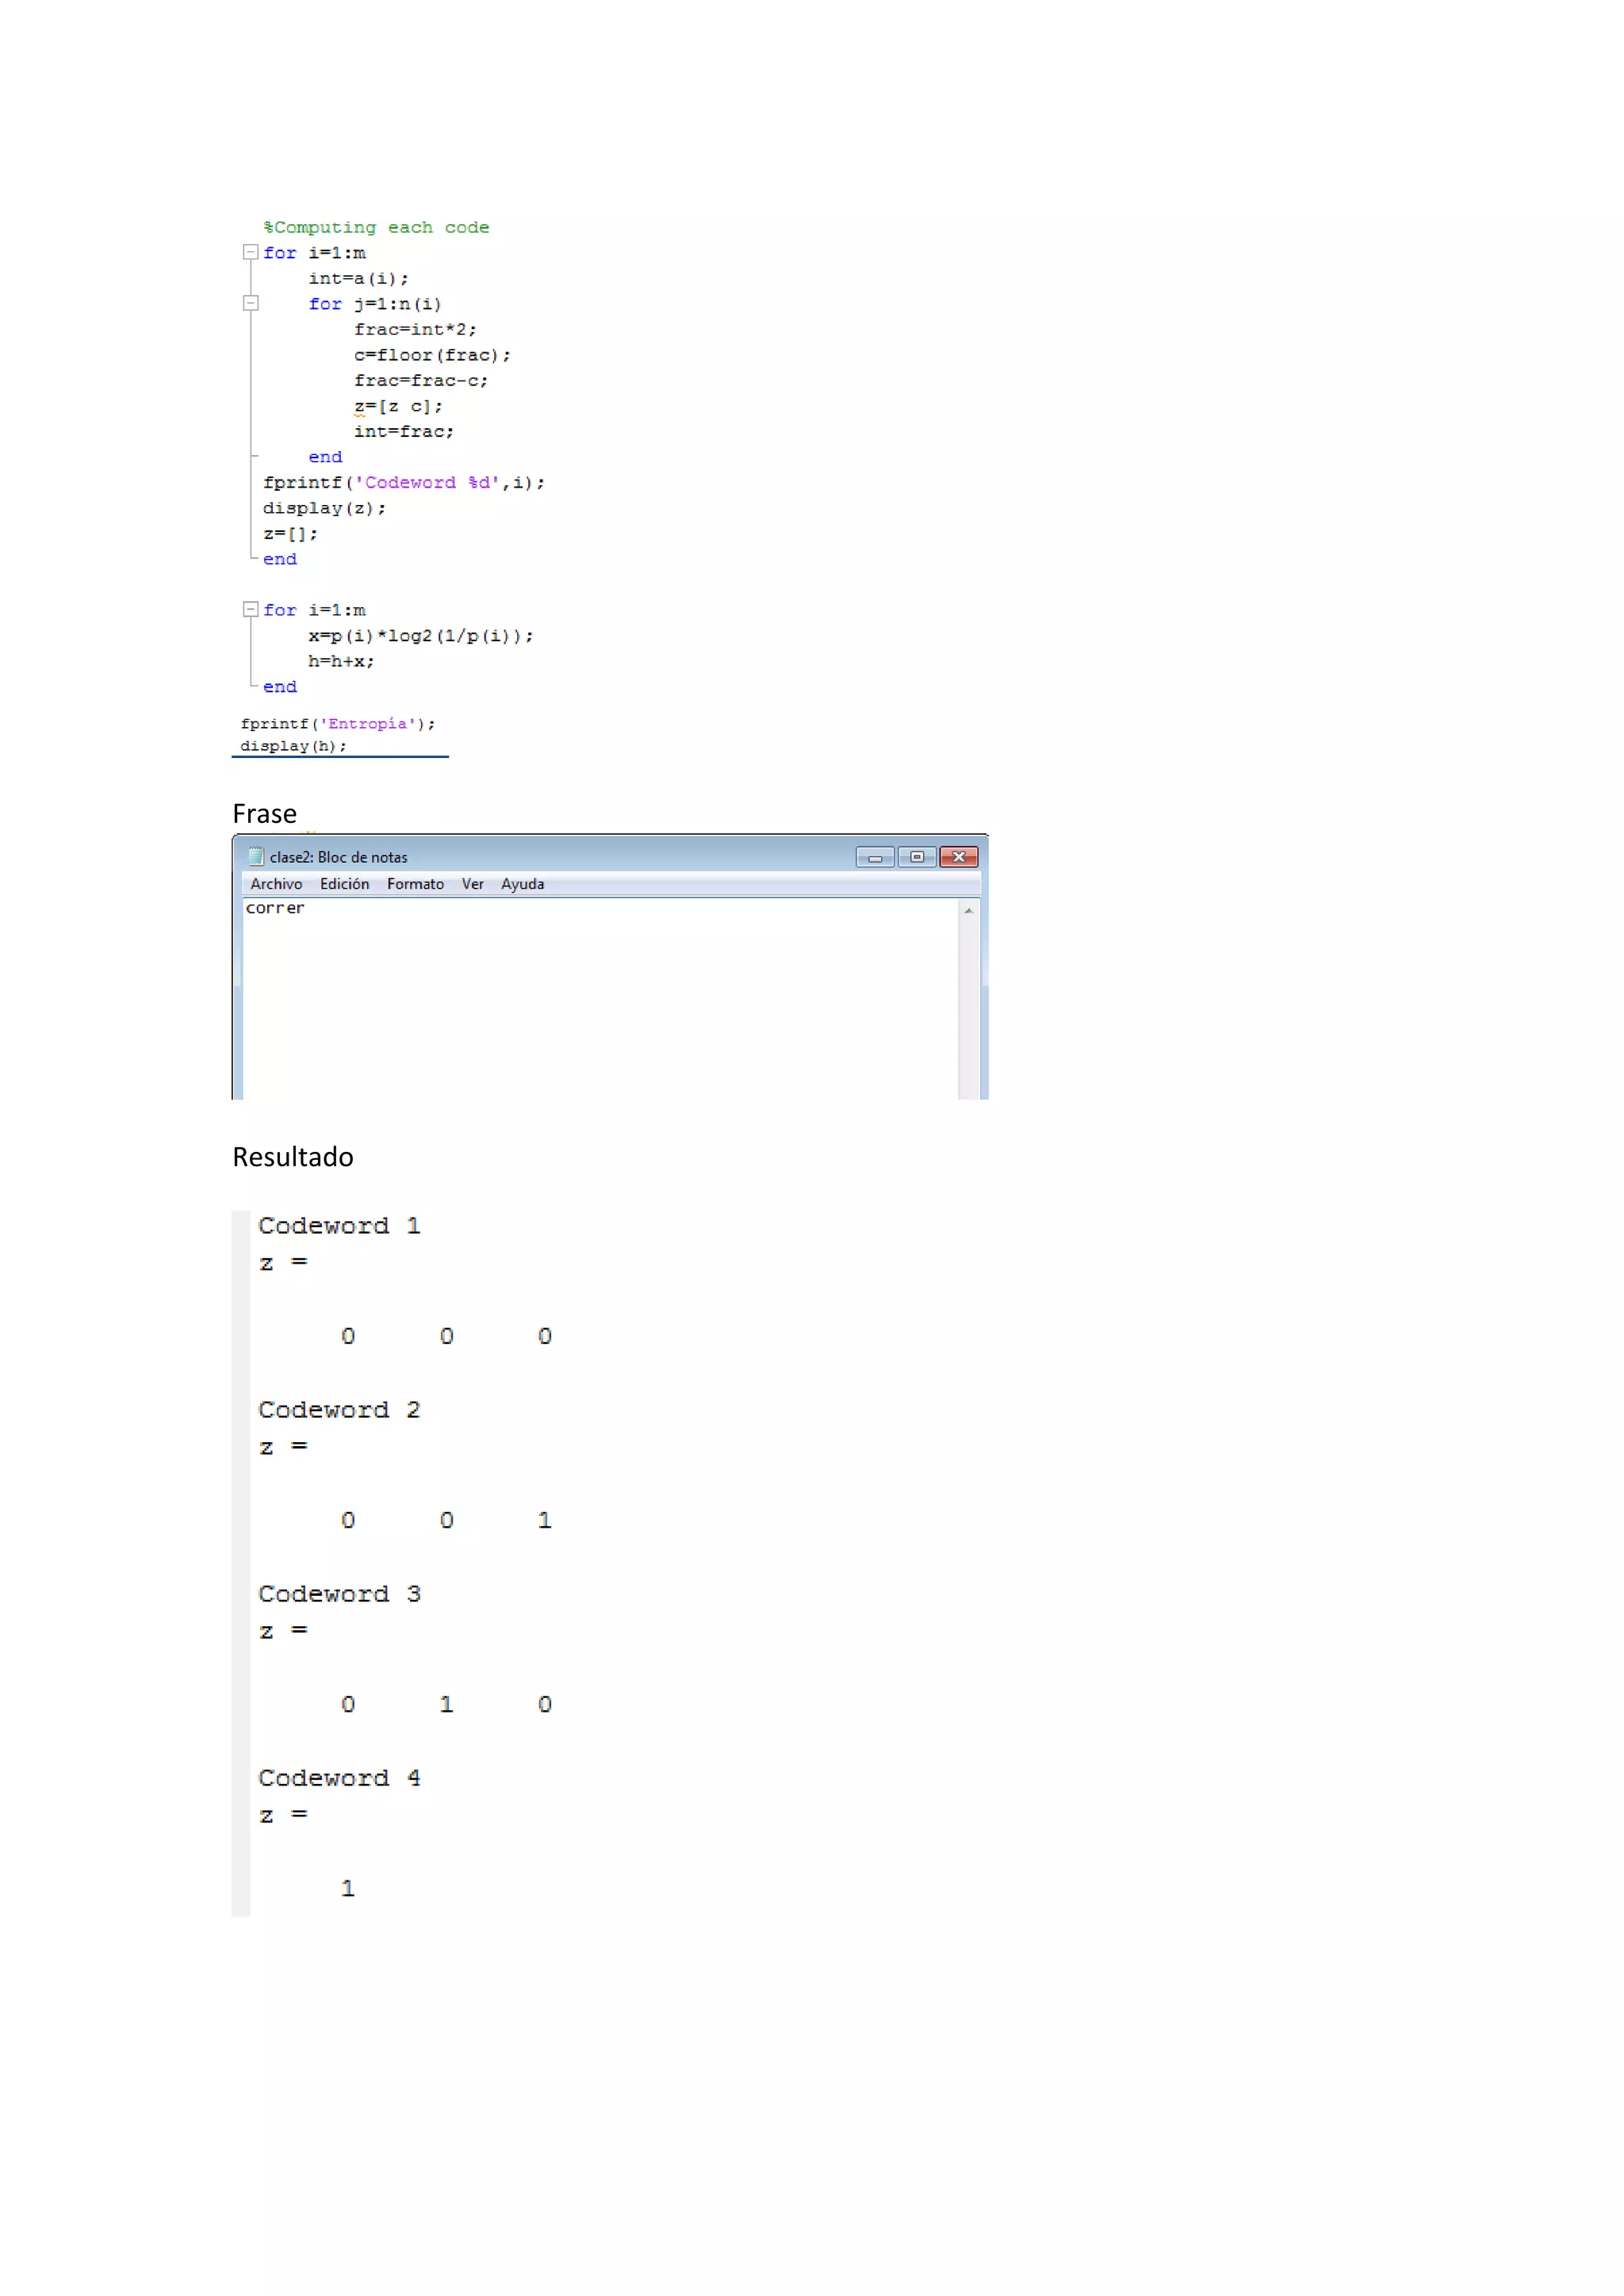Close the clase2 Notepad window
The image size is (1624, 2296).
(959, 857)
